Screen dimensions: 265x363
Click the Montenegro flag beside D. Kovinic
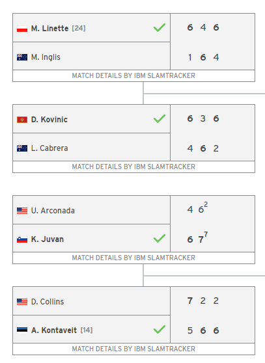point(22,120)
